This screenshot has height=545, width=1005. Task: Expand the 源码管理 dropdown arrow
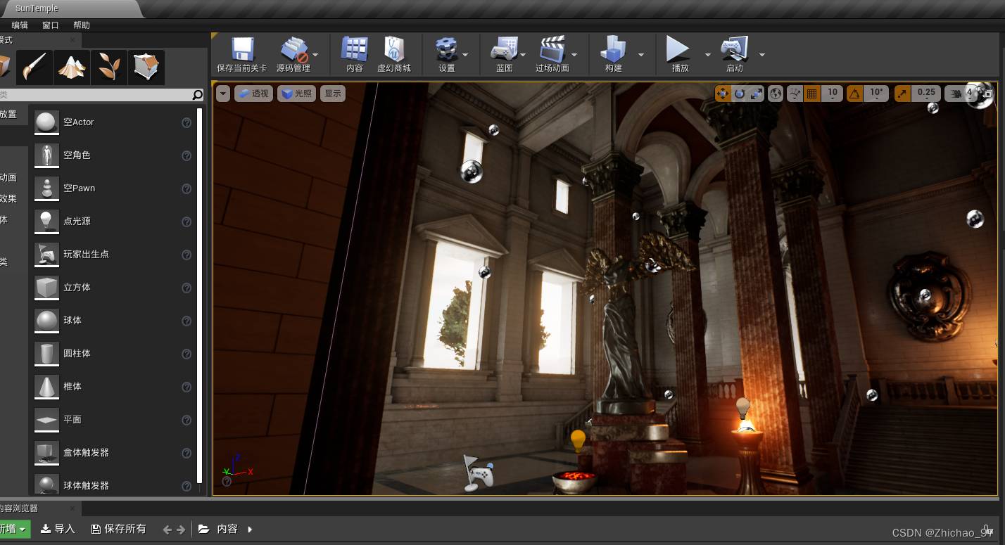pyautogui.click(x=315, y=55)
